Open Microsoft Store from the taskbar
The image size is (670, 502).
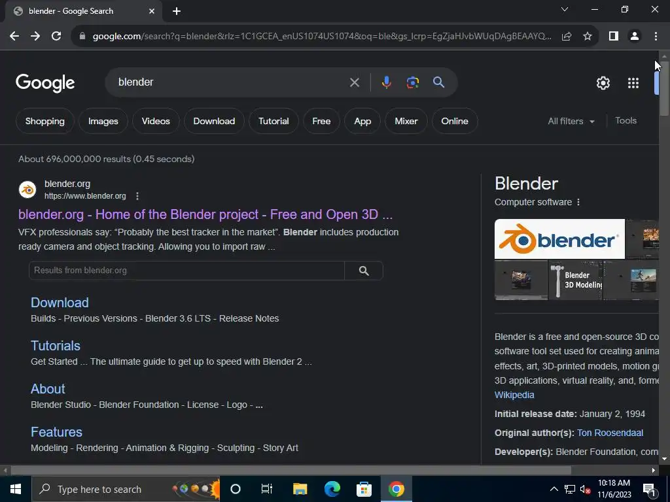tap(364, 489)
